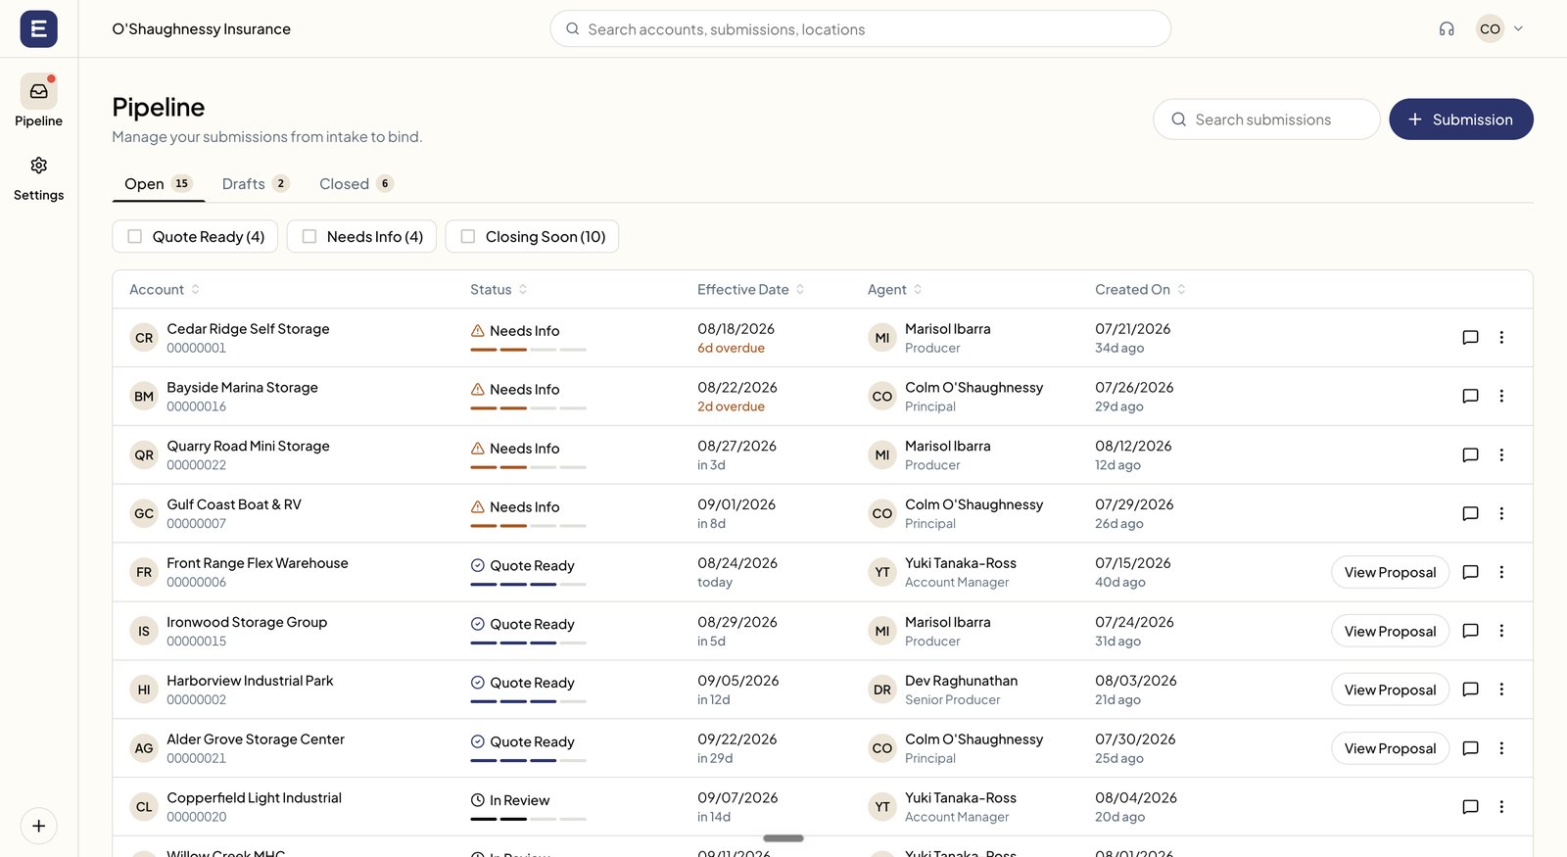Open the Quarry Road Mini Storage account
Viewport: 1567px width, 857px height.
[x=248, y=447]
